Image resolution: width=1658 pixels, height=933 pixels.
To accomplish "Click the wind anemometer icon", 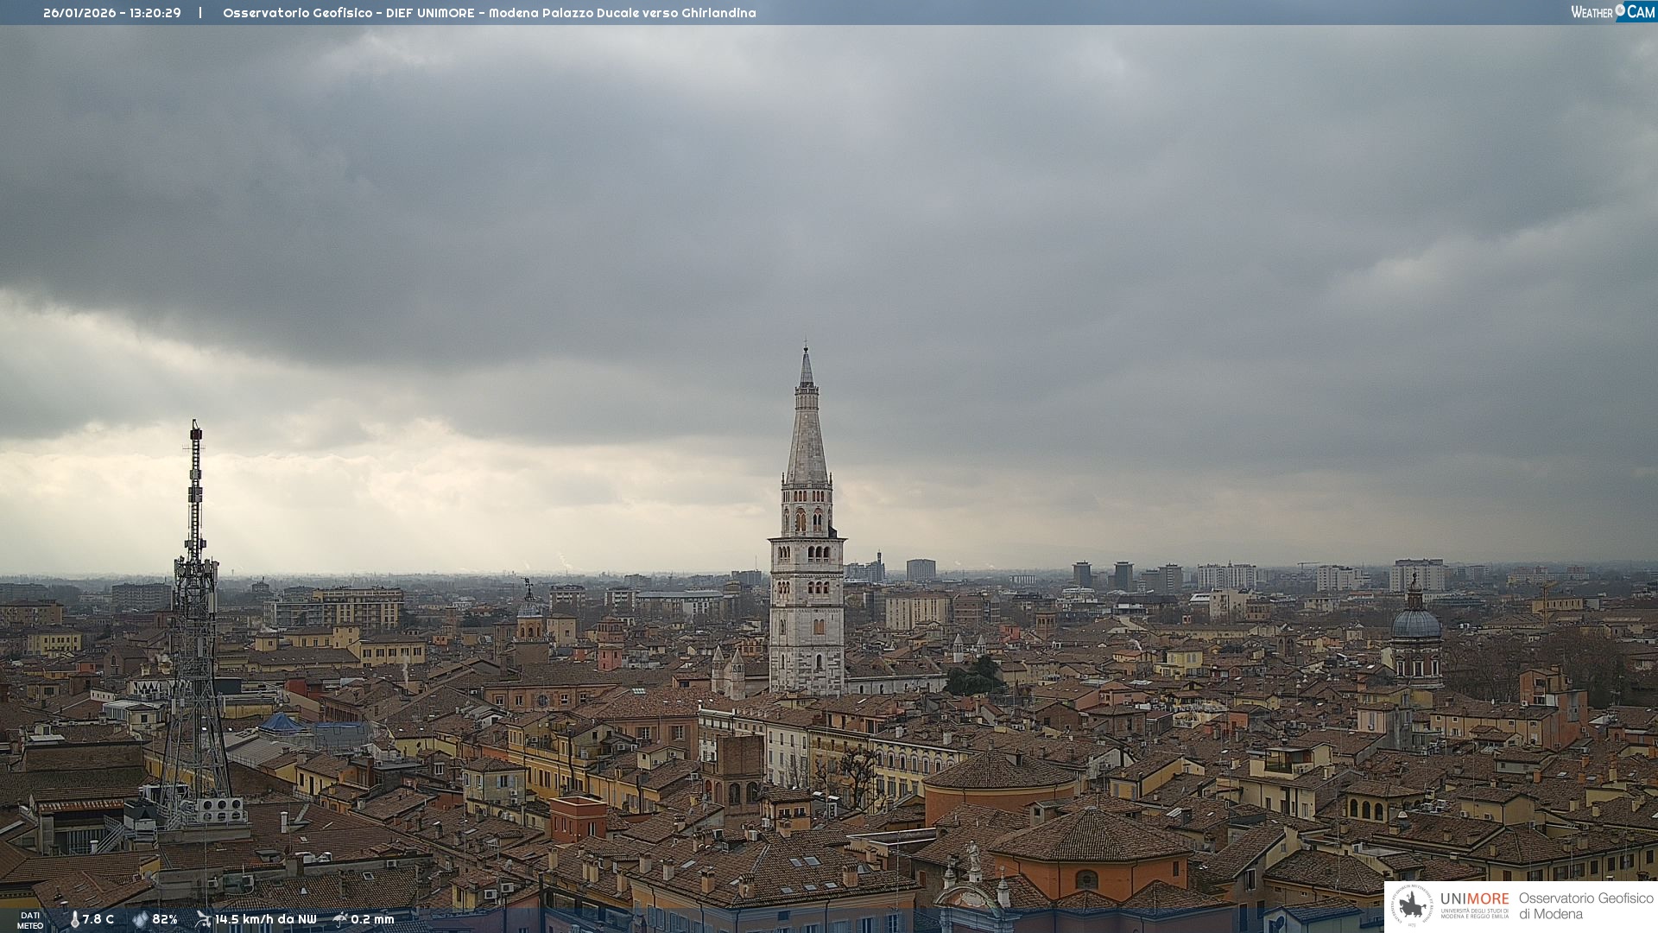I will (203, 919).
